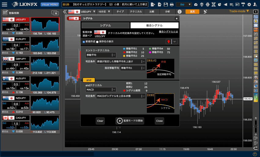
Task: Select the 保存名の表示 radio button
Action: 97,42
